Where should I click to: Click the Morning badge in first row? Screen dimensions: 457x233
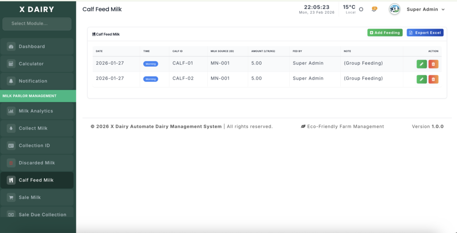click(x=151, y=64)
